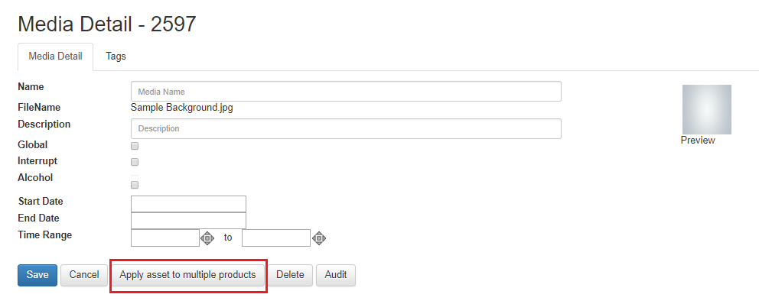The height and width of the screenshot is (304, 759).
Task: Enable the Interrupt checkbox
Action: tap(135, 162)
